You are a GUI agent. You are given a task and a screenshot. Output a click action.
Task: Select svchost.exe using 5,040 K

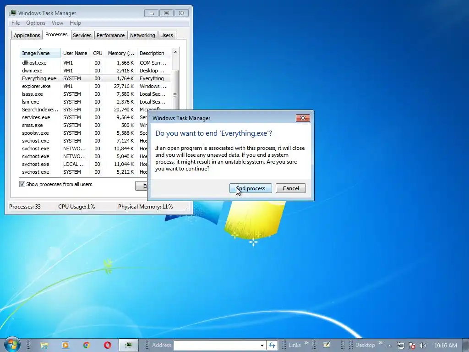[83, 156]
